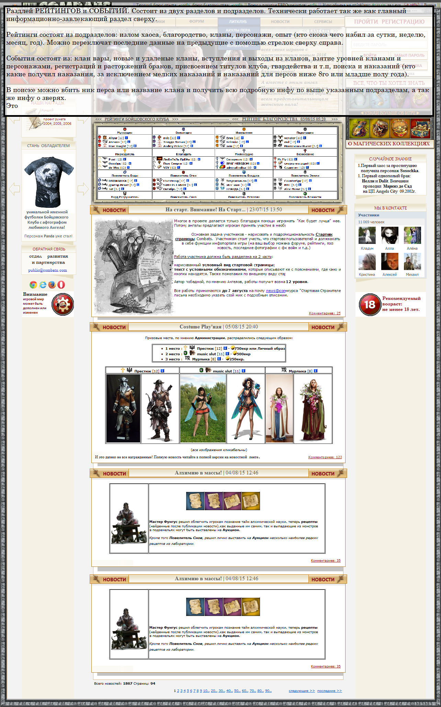Click the следующие >> pagination link
Screen dimensions: 441x707
point(302,691)
